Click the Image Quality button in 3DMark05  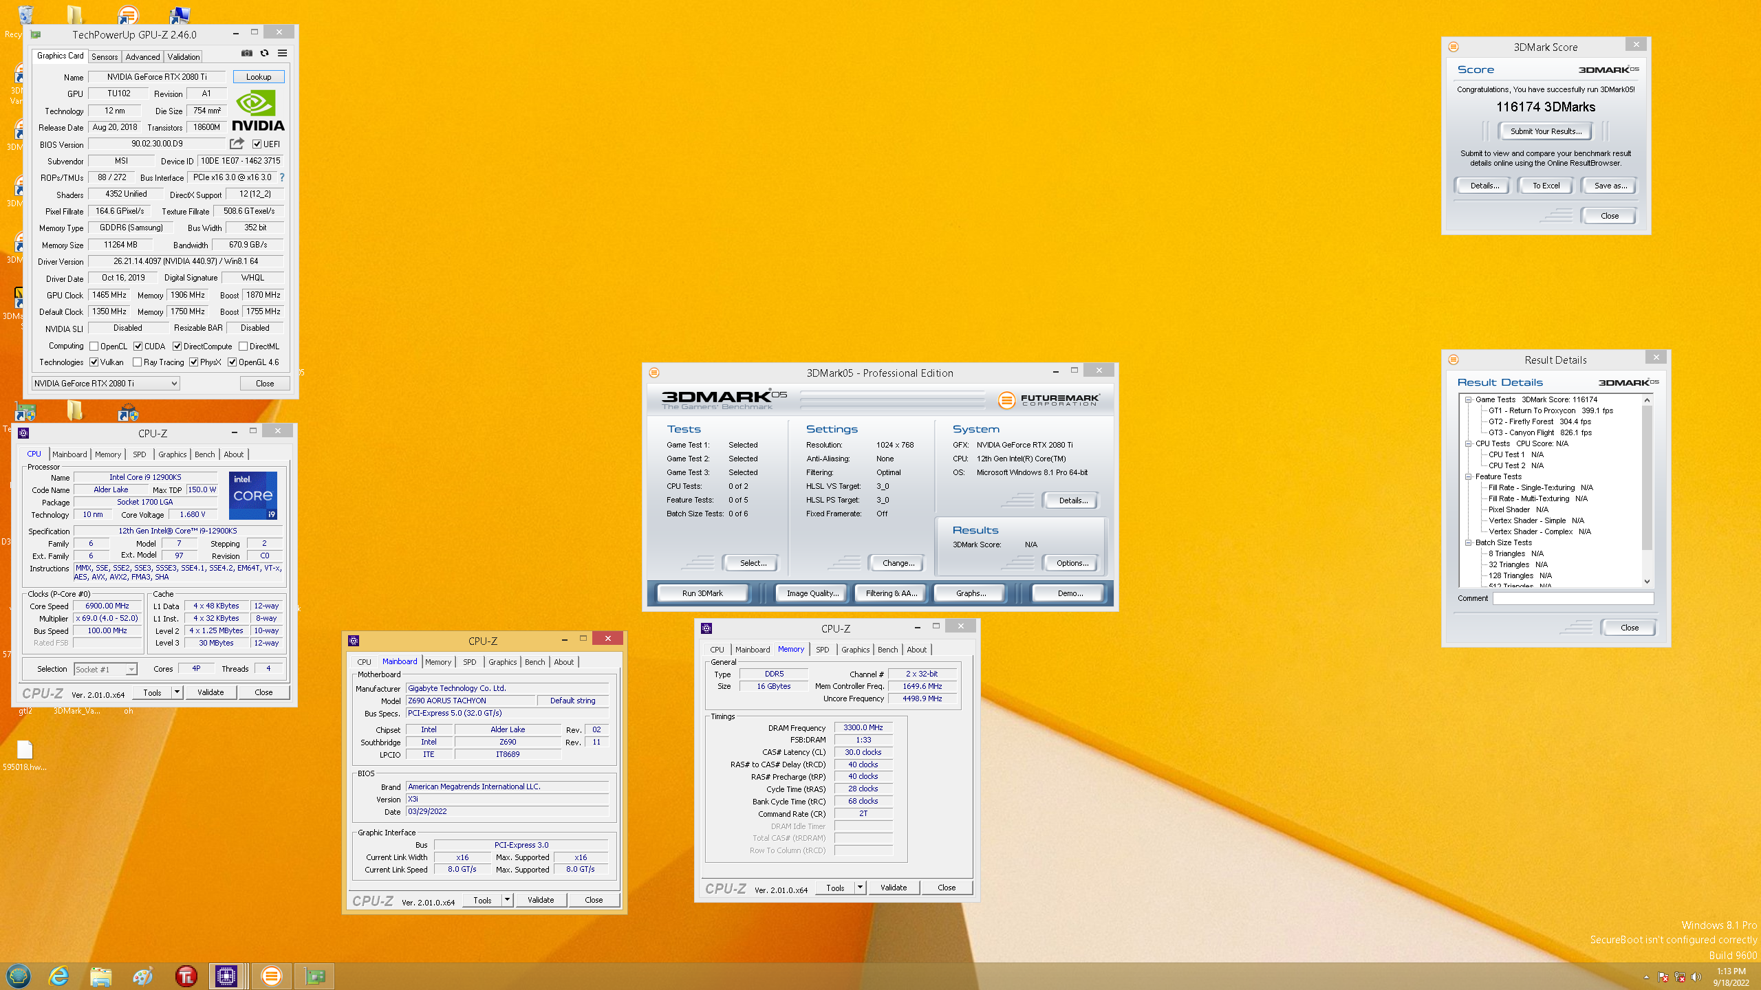coord(812,593)
